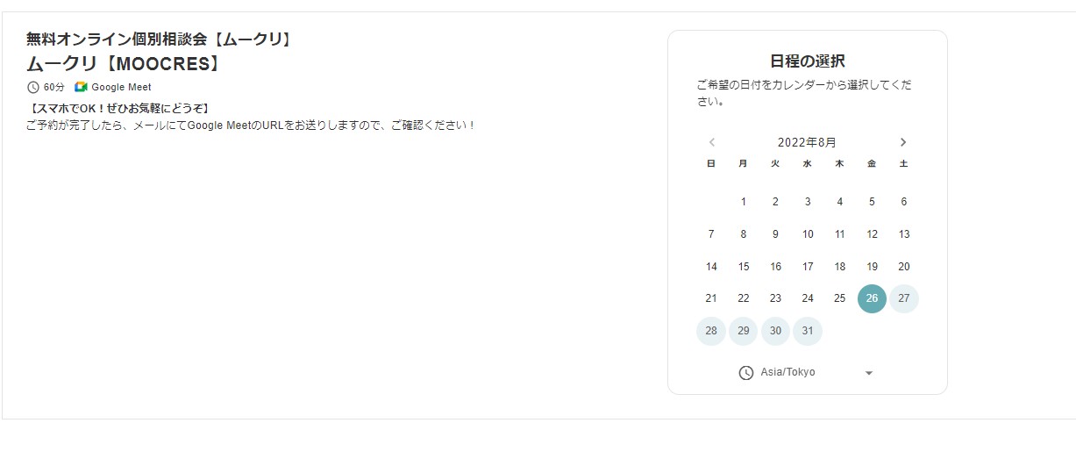
Task: Click date 15 in the calendar
Action: (744, 267)
